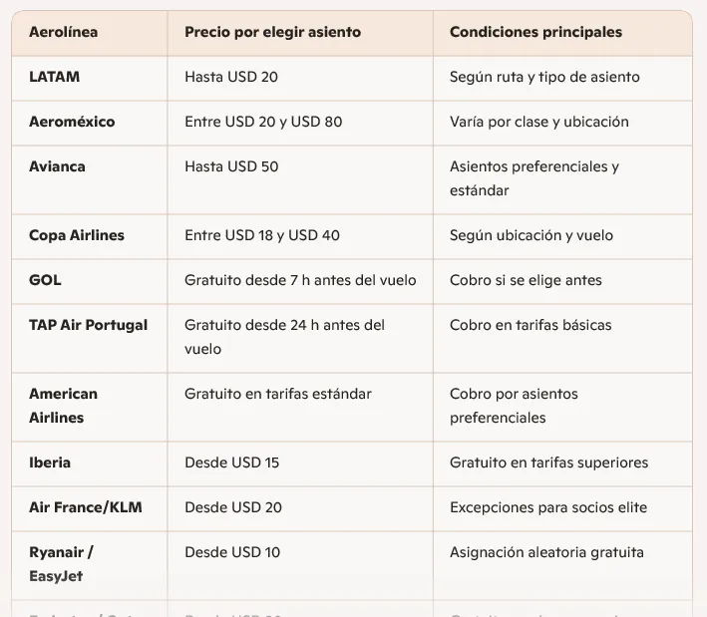
Task: Select the Aeroméxico row name
Action: coord(72,122)
